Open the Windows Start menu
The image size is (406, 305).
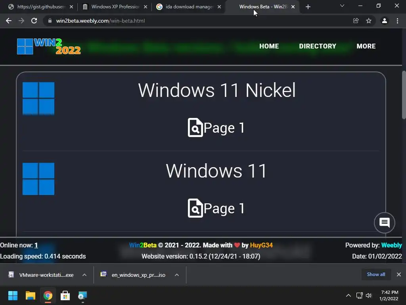coord(13,295)
